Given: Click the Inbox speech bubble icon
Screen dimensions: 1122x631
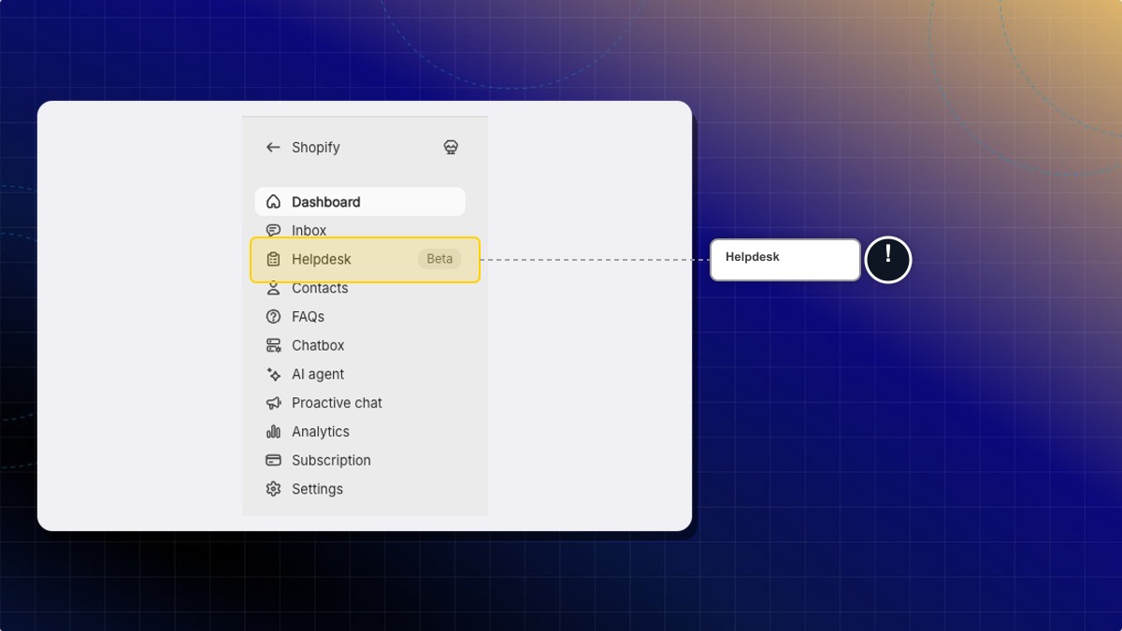Looking at the screenshot, I should [273, 231].
